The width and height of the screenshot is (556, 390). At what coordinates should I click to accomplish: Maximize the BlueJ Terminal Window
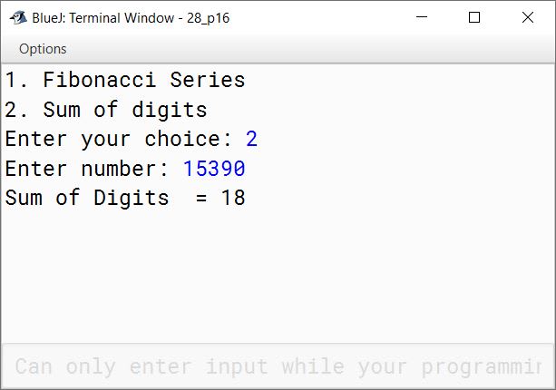[x=474, y=17]
